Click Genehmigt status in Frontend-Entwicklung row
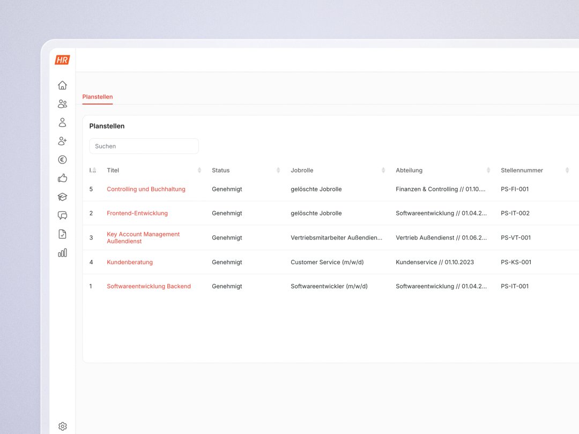Screen dimensions: 579x434 coord(227,213)
